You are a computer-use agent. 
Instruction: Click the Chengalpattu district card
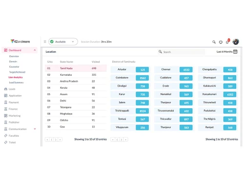pos(218,70)
